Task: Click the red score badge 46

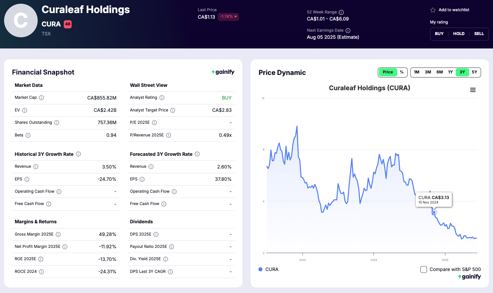Action: click(x=67, y=24)
